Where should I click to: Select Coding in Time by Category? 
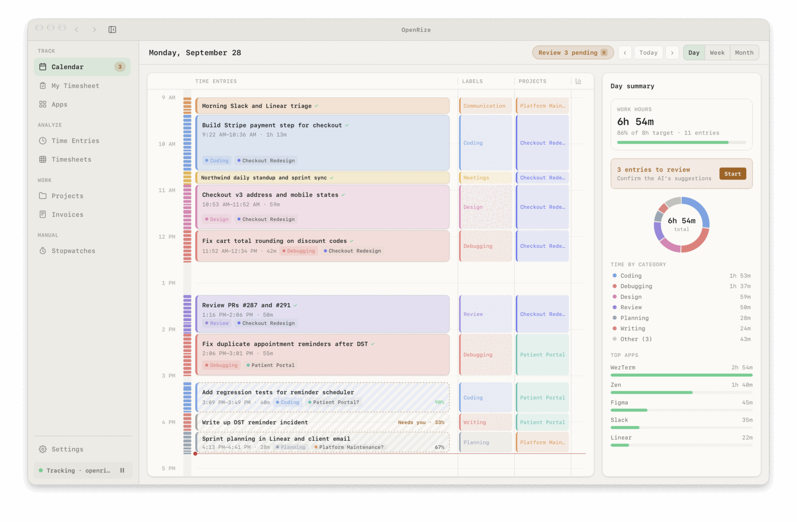click(681, 276)
